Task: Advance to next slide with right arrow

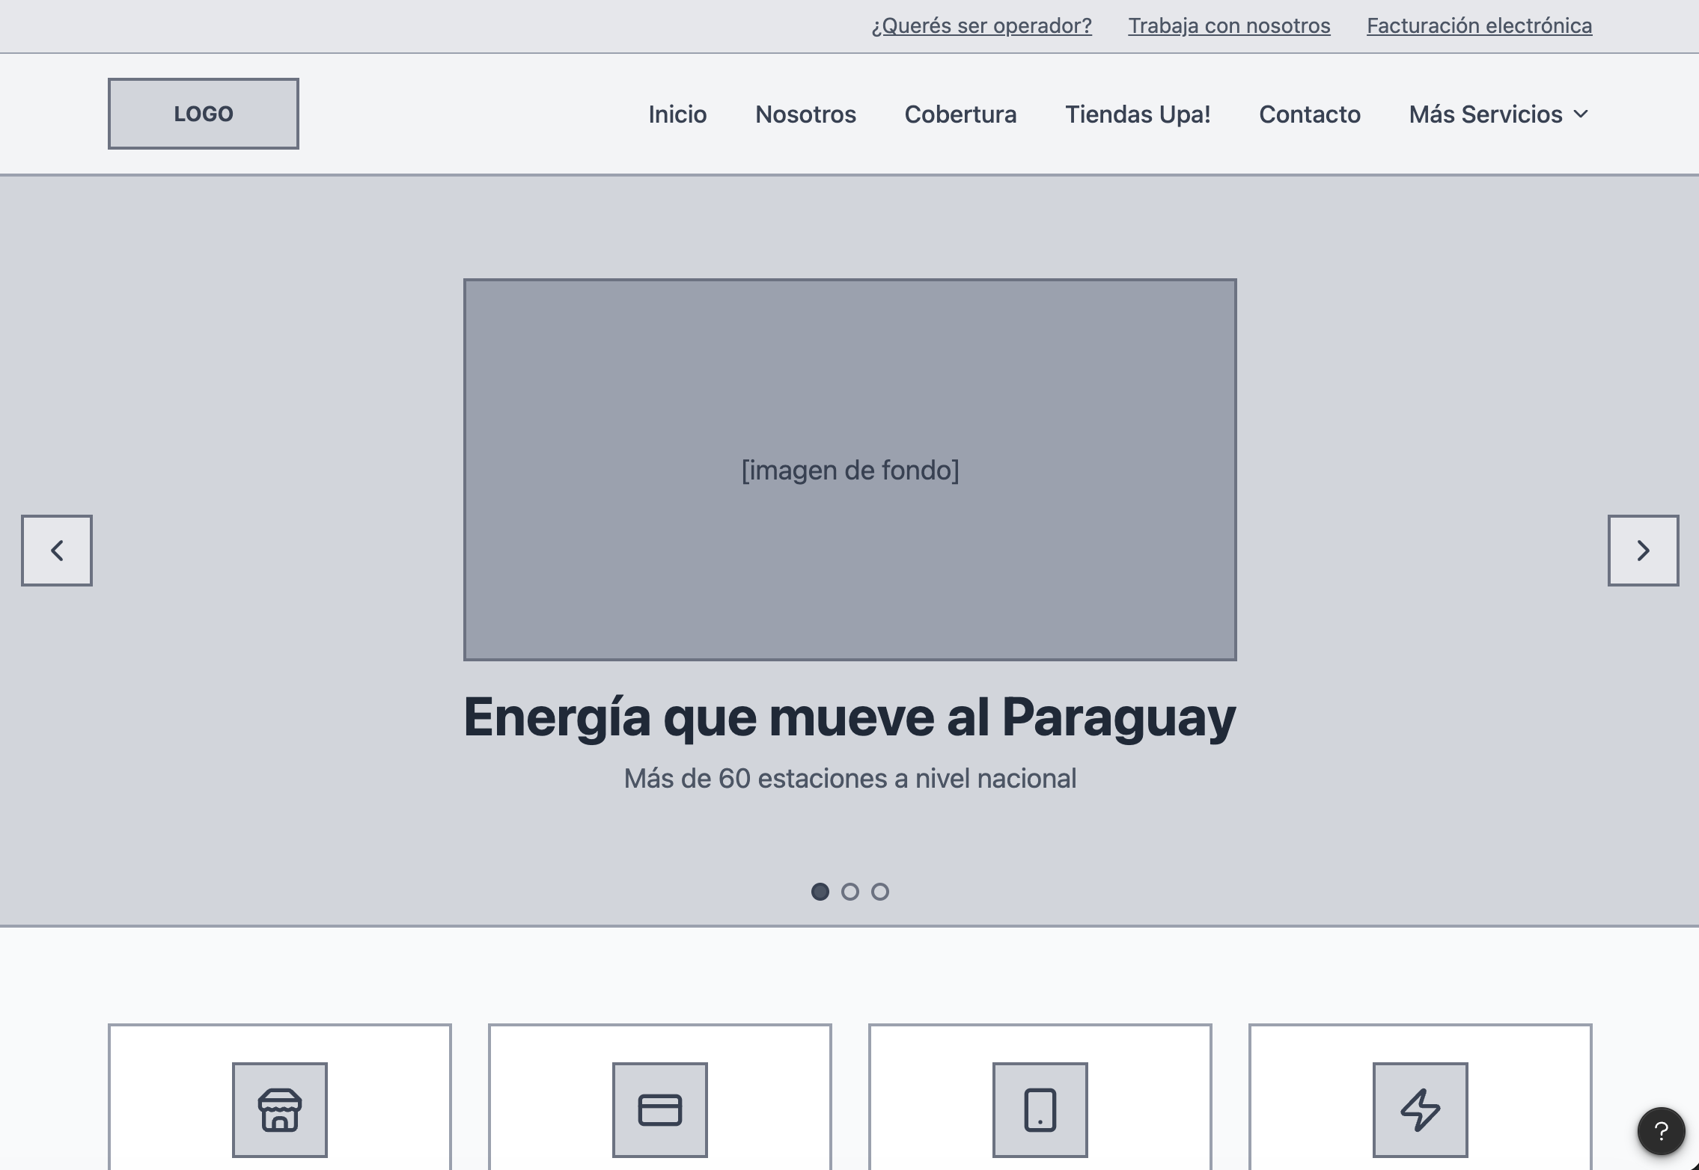Action: click(x=1643, y=551)
